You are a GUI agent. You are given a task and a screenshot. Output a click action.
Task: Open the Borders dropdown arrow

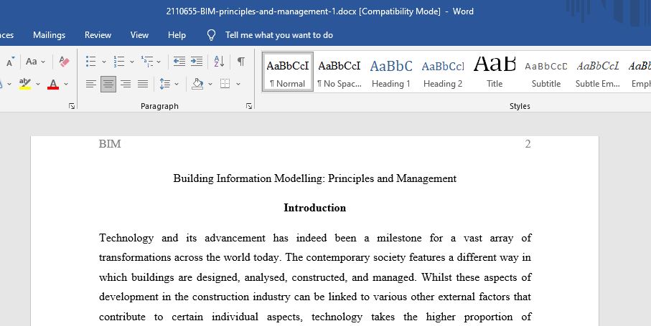(x=238, y=84)
